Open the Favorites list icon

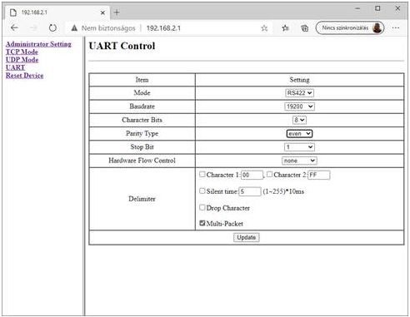[x=285, y=27]
